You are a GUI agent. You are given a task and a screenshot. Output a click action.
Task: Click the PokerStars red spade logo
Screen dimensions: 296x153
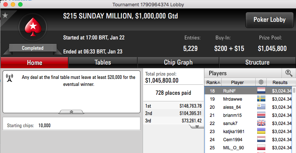pos(33,27)
